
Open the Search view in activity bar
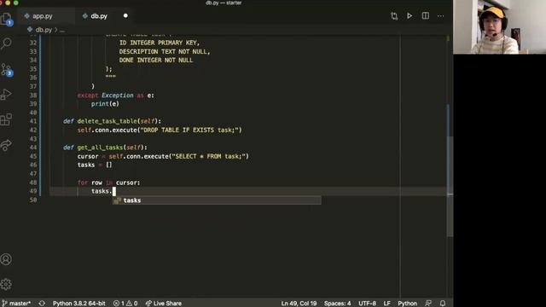[6, 43]
